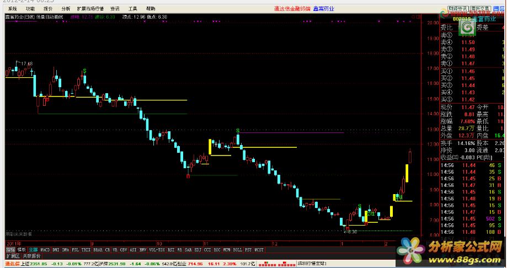507x268 pixels.
Task: Select the MACD indicator tab
Action: click(45, 250)
